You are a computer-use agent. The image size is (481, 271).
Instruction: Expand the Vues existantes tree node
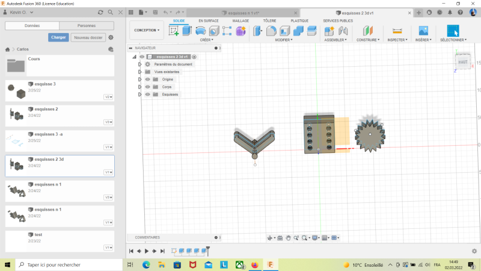tap(140, 72)
